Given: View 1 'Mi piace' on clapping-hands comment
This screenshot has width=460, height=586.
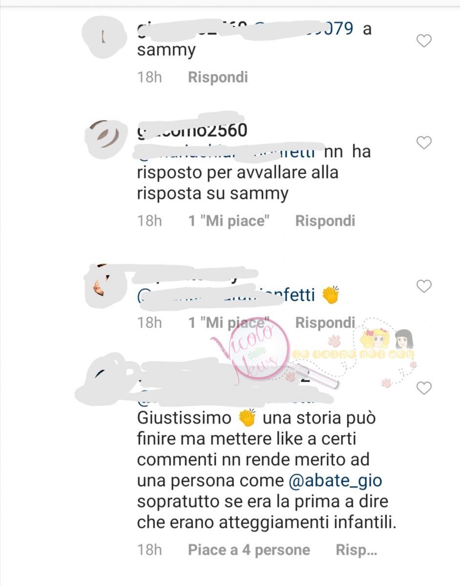Looking at the screenshot, I should [x=230, y=323].
